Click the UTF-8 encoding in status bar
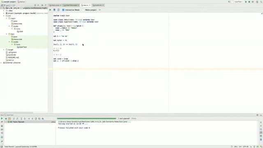This screenshot has height=148, width=263. click(246, 147)
